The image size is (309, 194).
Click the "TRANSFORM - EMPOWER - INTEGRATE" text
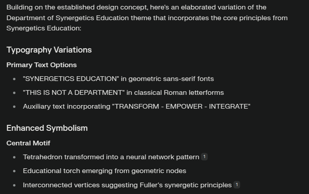tap(181, 106)
